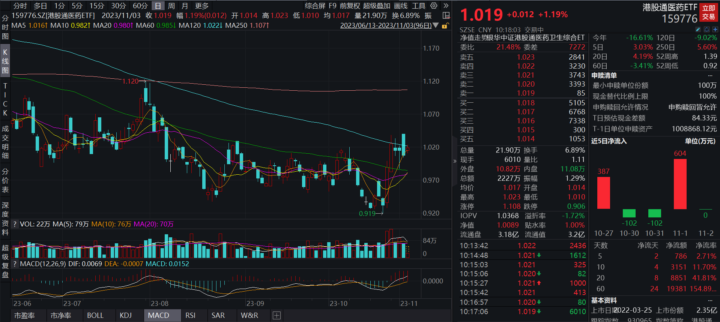
Task: Click the 10:17:06 trade row
Action: [523, 312]
